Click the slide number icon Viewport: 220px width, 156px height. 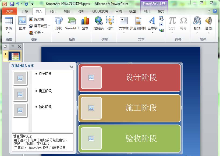[x=161, y=24]
